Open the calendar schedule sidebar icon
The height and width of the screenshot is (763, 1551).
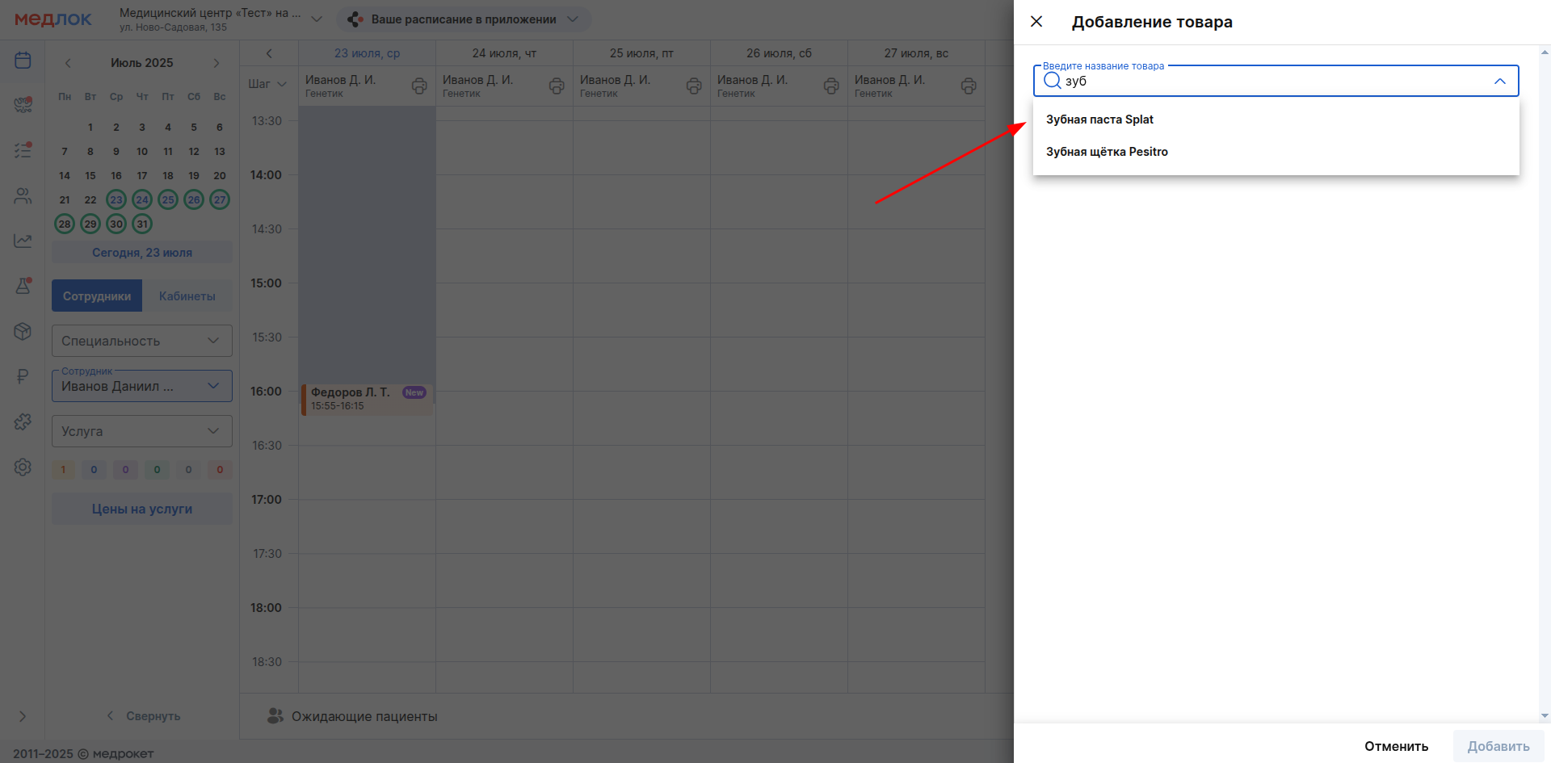[23, 61]
